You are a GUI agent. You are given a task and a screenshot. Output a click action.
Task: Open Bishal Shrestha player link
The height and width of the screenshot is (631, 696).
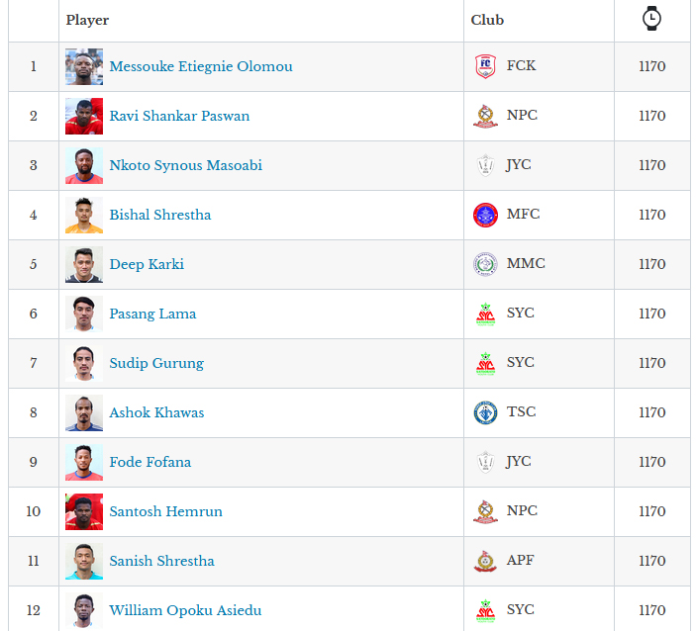(x=159, y=215)
